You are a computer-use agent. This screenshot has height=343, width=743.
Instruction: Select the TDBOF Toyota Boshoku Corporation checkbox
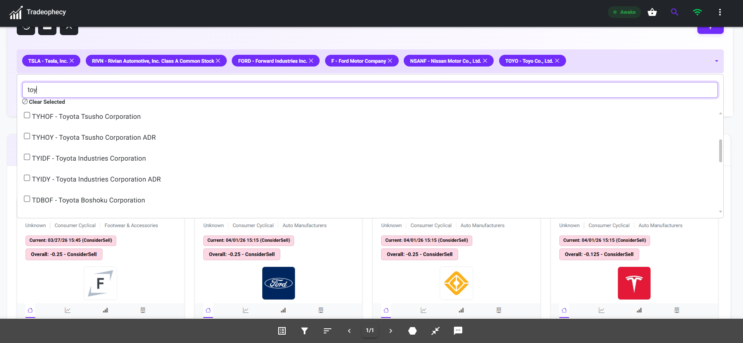tap(27, 199)
